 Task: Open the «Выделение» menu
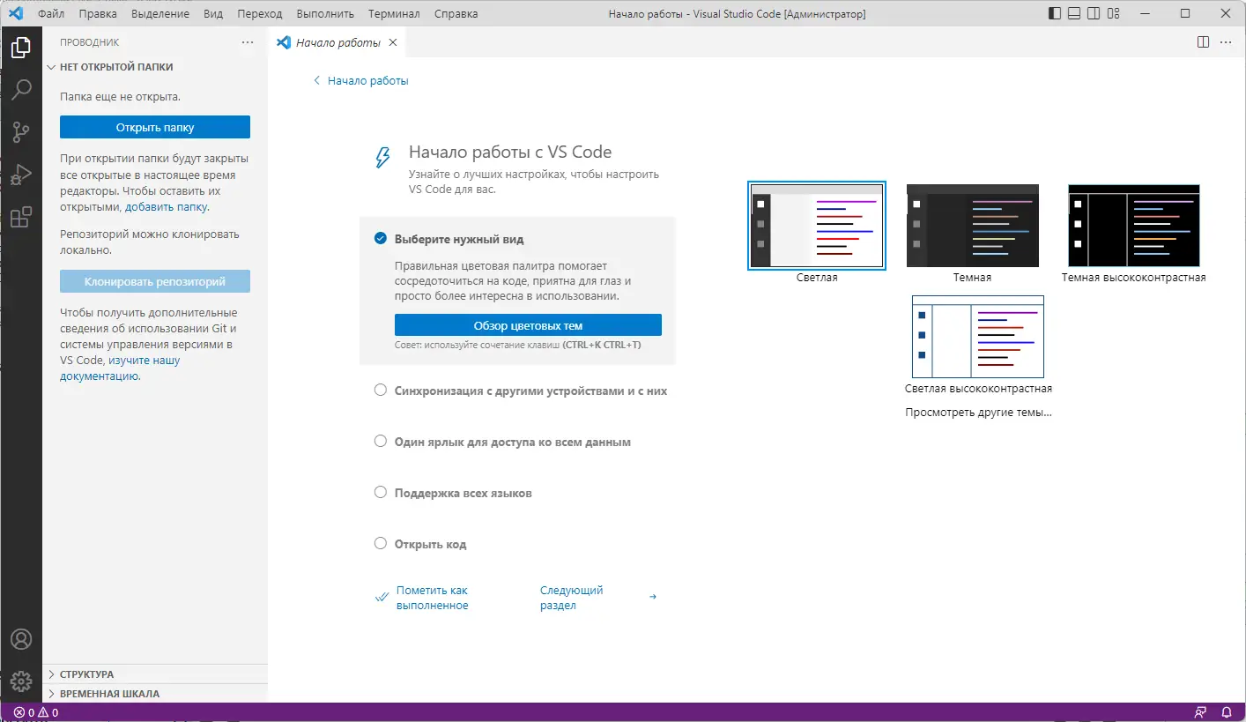point(160,14)
